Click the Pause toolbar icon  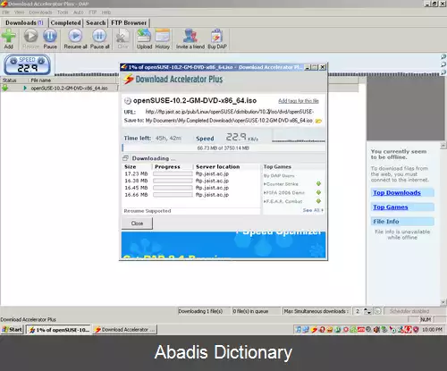[50, 36]
